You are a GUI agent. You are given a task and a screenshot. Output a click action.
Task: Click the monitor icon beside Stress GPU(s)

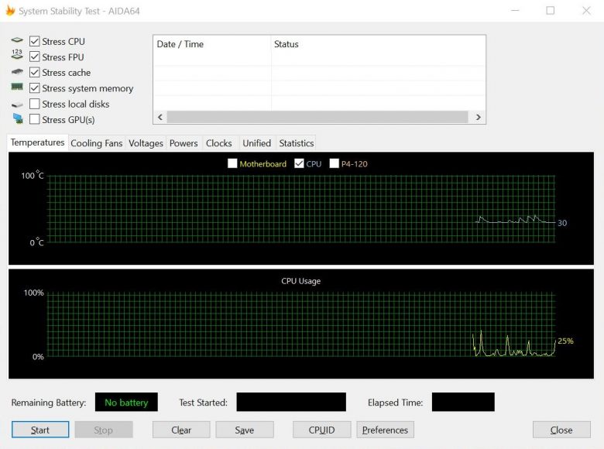tap(17, 118)
